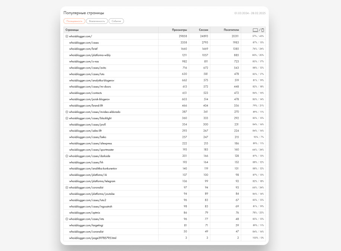Expand the cases/darkside row
The width and height of the screenshot is (341, 251).
(67, 156)
